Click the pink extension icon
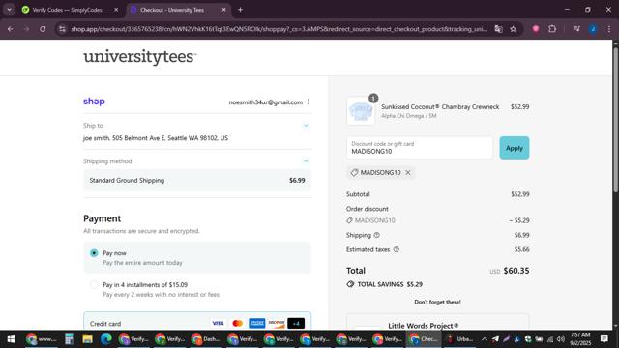This screenshot has height=348, width=619. point(536,29)
